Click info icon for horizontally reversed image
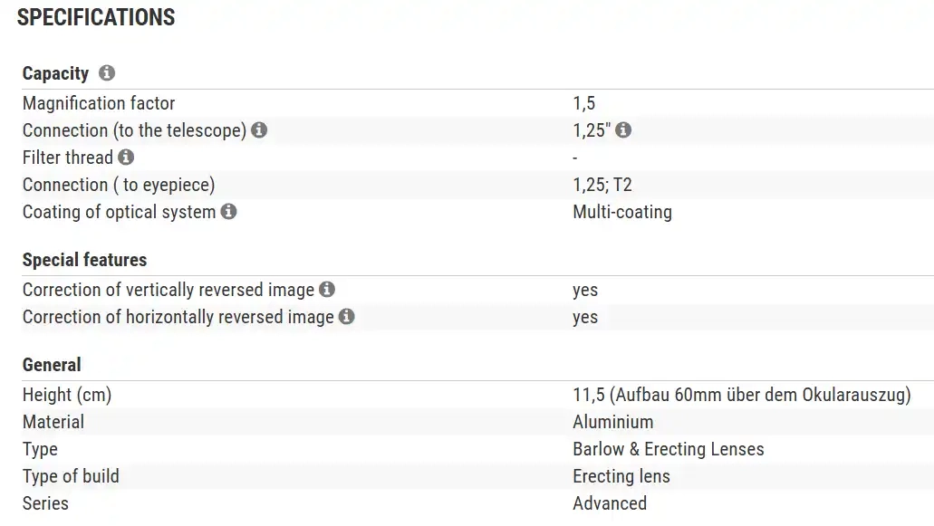The width and height of the screenshot is (934, 526). 346,317
